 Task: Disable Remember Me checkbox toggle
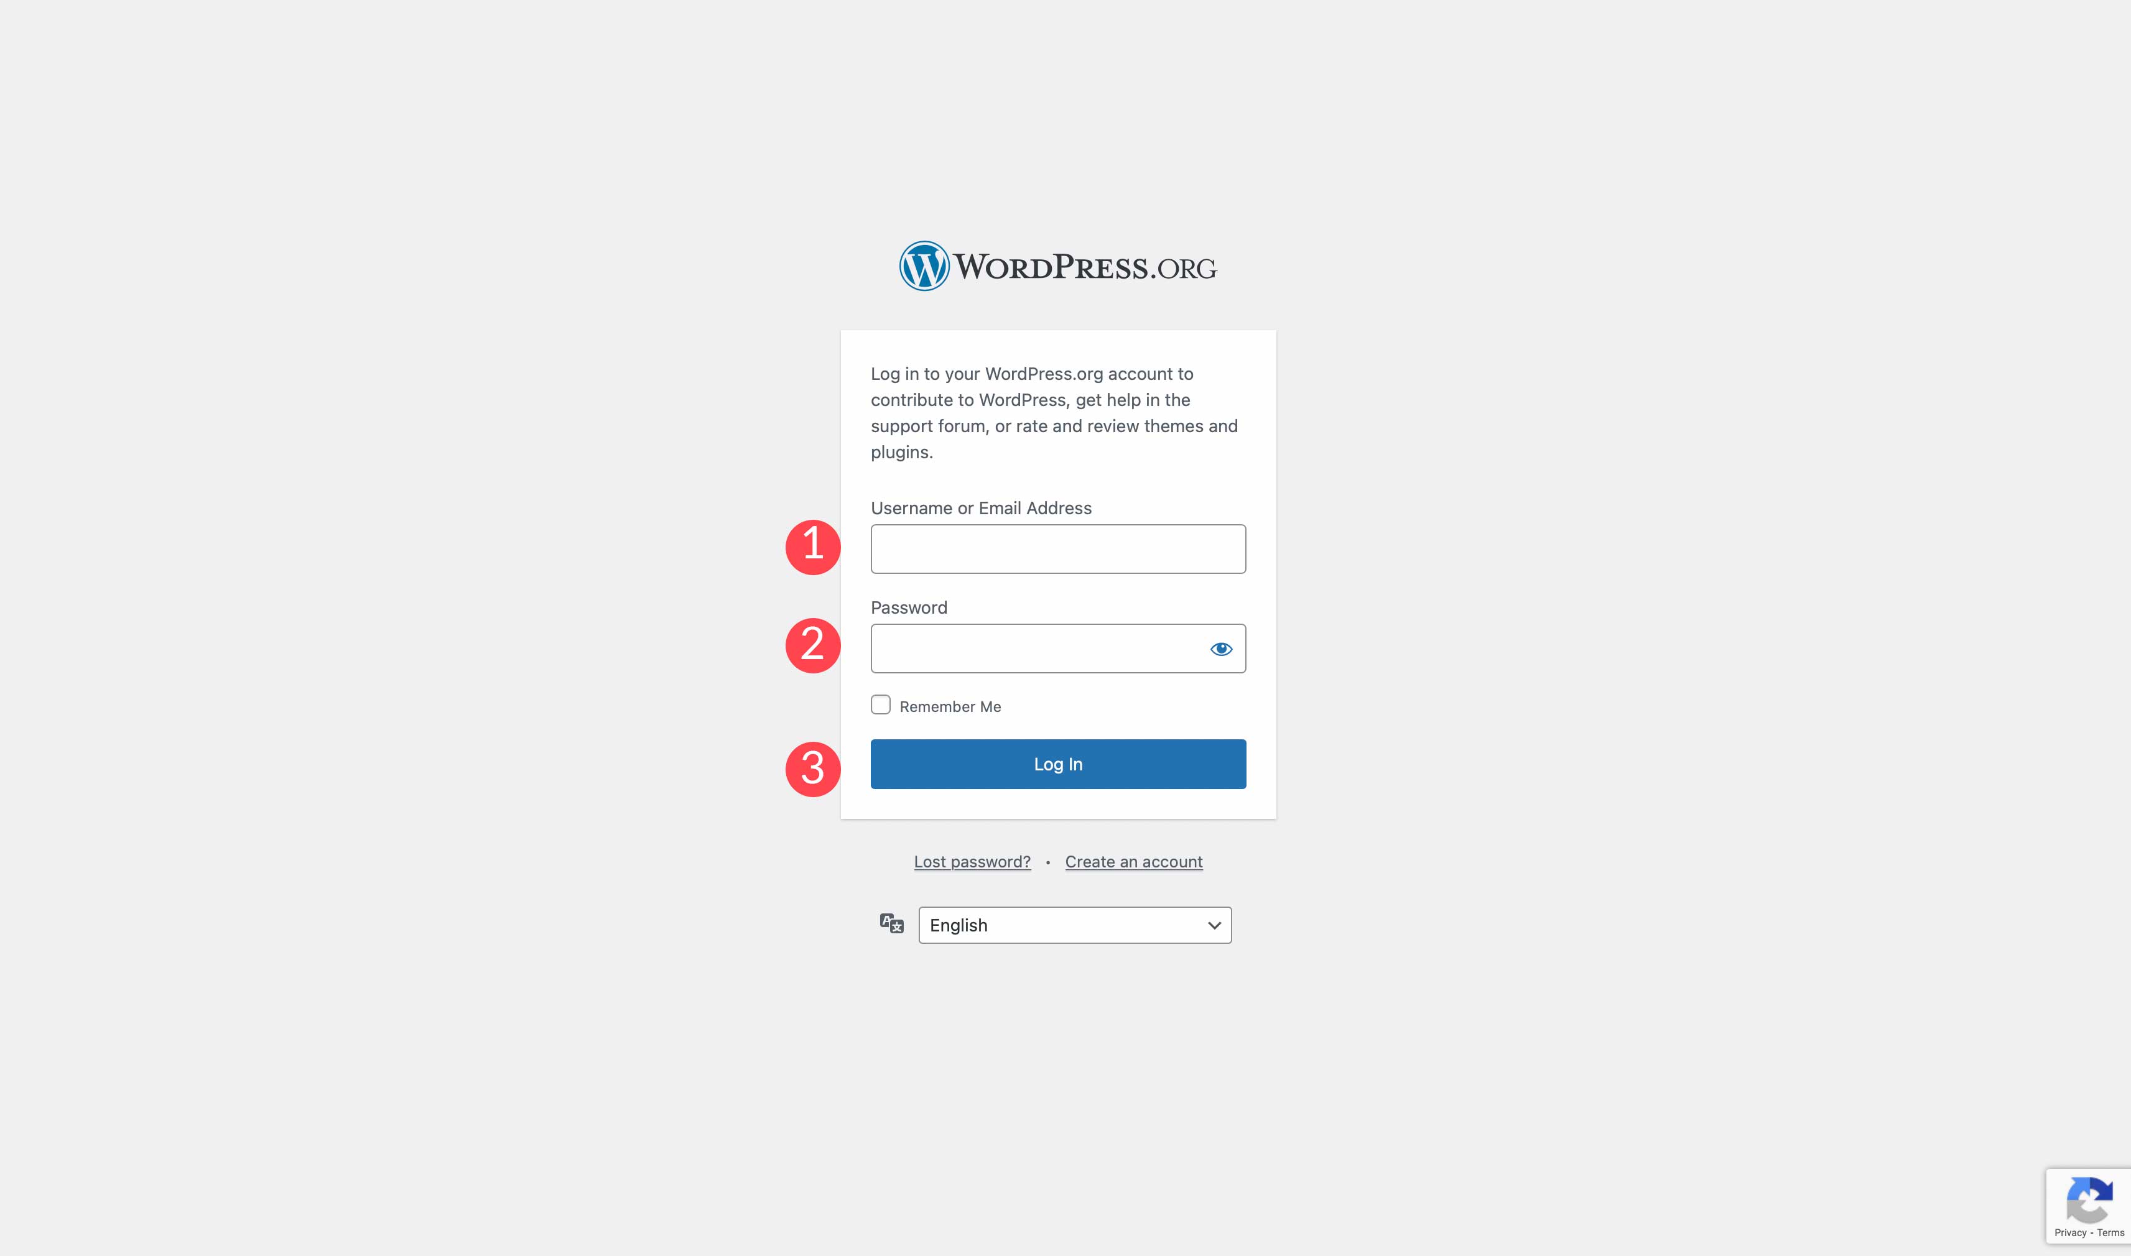tap(881, 704)
